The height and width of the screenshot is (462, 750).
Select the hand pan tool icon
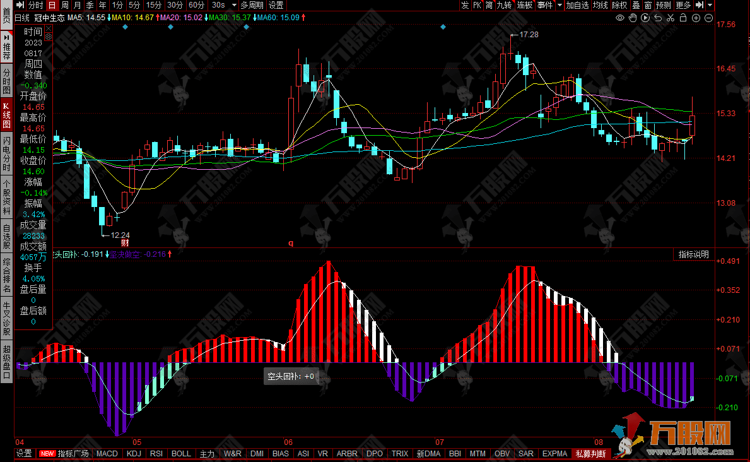pyautogui.click(x=633, y=18)
